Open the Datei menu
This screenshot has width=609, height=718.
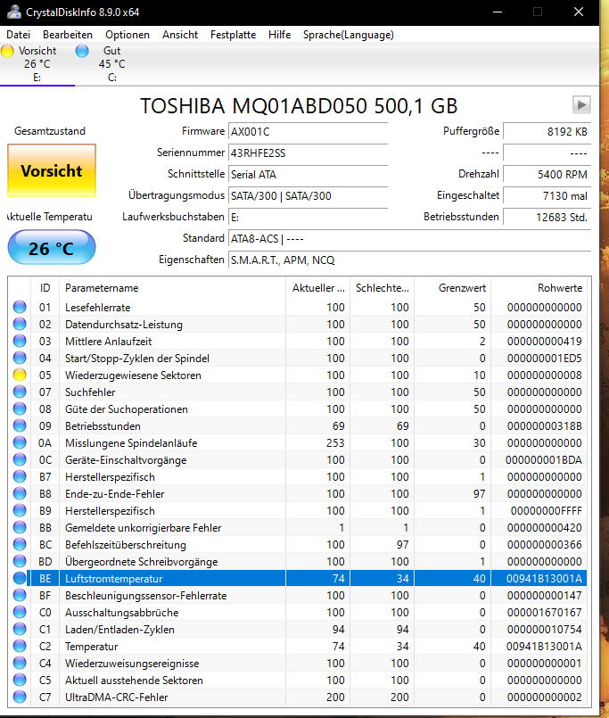click(x=19, y=35)
